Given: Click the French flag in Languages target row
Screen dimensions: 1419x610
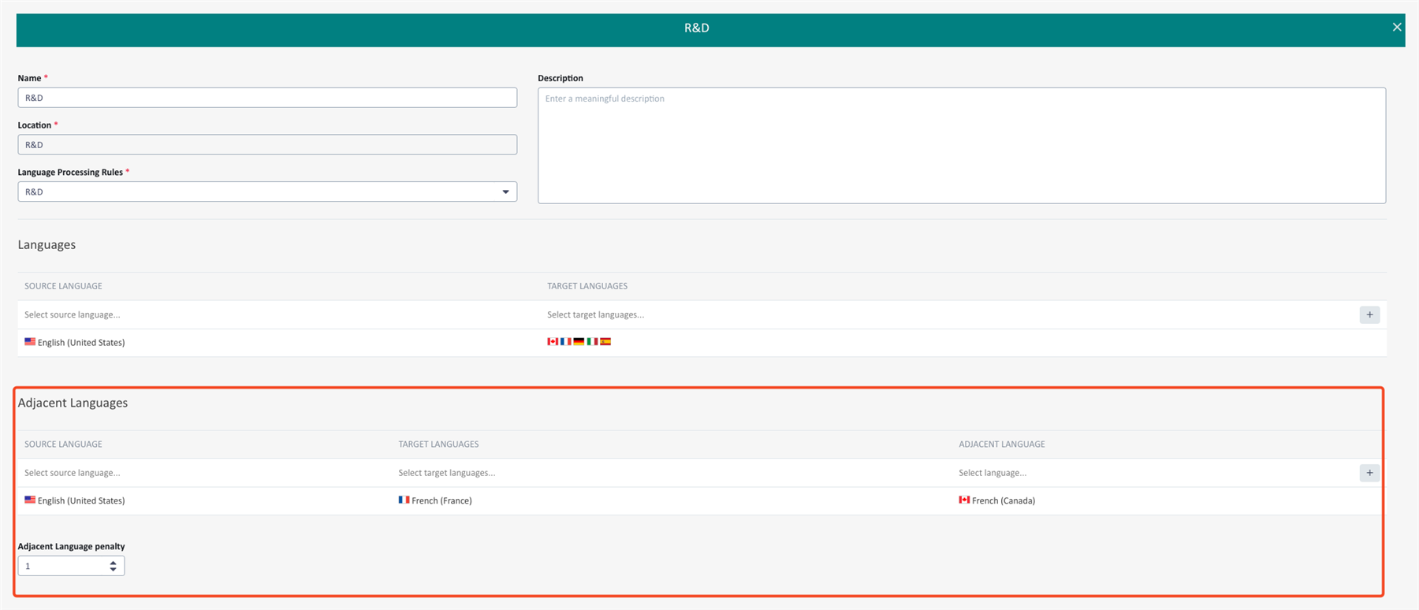Looking at the screenshot, I should (565, 342).
